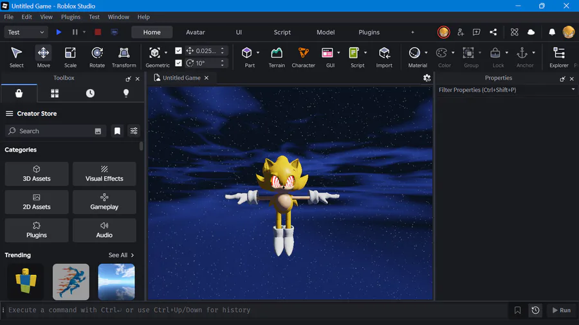
Task: Open the Window menu
Action: point(118,17)
